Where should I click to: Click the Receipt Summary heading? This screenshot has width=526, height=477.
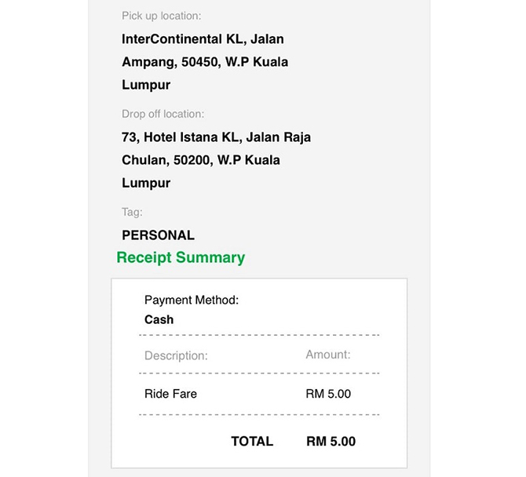coord(181,258)
